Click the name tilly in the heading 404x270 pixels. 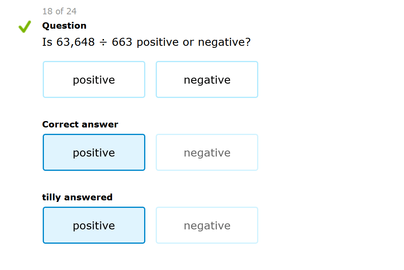51,198
